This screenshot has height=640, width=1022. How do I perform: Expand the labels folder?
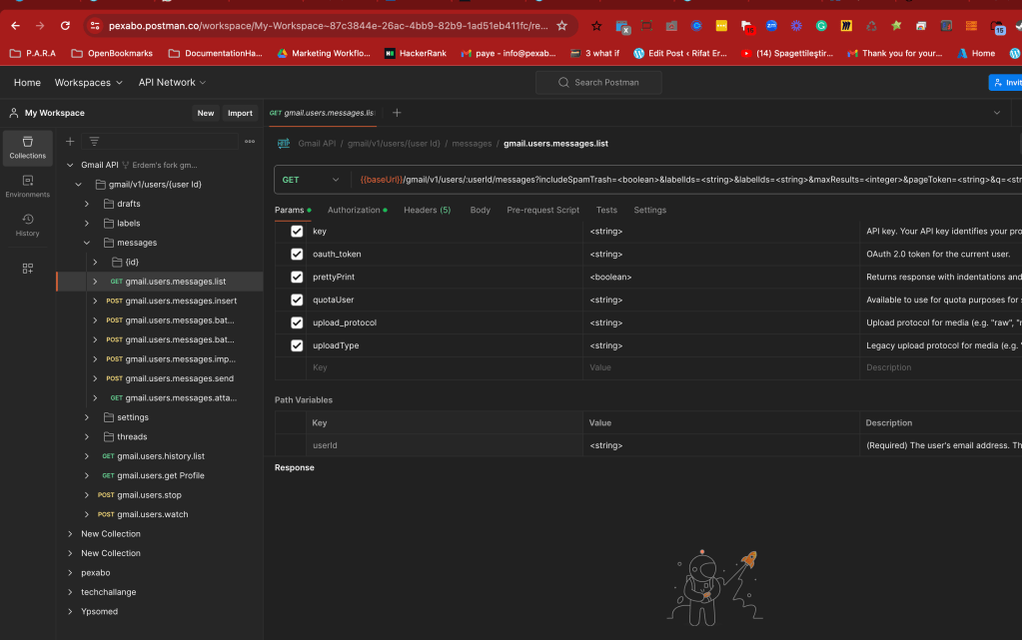pos(87,224)
